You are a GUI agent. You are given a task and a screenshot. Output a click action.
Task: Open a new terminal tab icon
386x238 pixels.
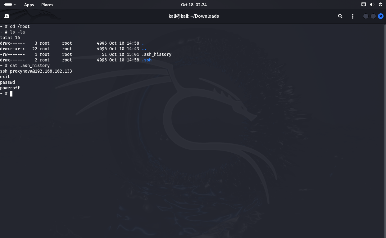pos(7,16)
